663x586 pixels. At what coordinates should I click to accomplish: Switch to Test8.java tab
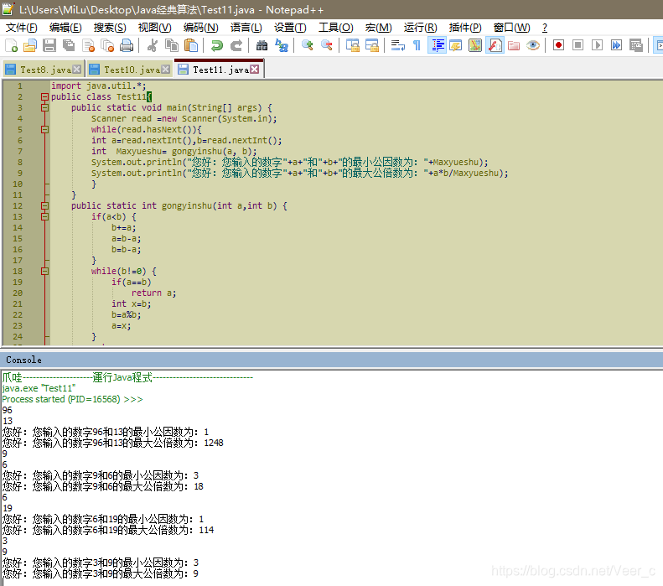(x=44, y=70)
